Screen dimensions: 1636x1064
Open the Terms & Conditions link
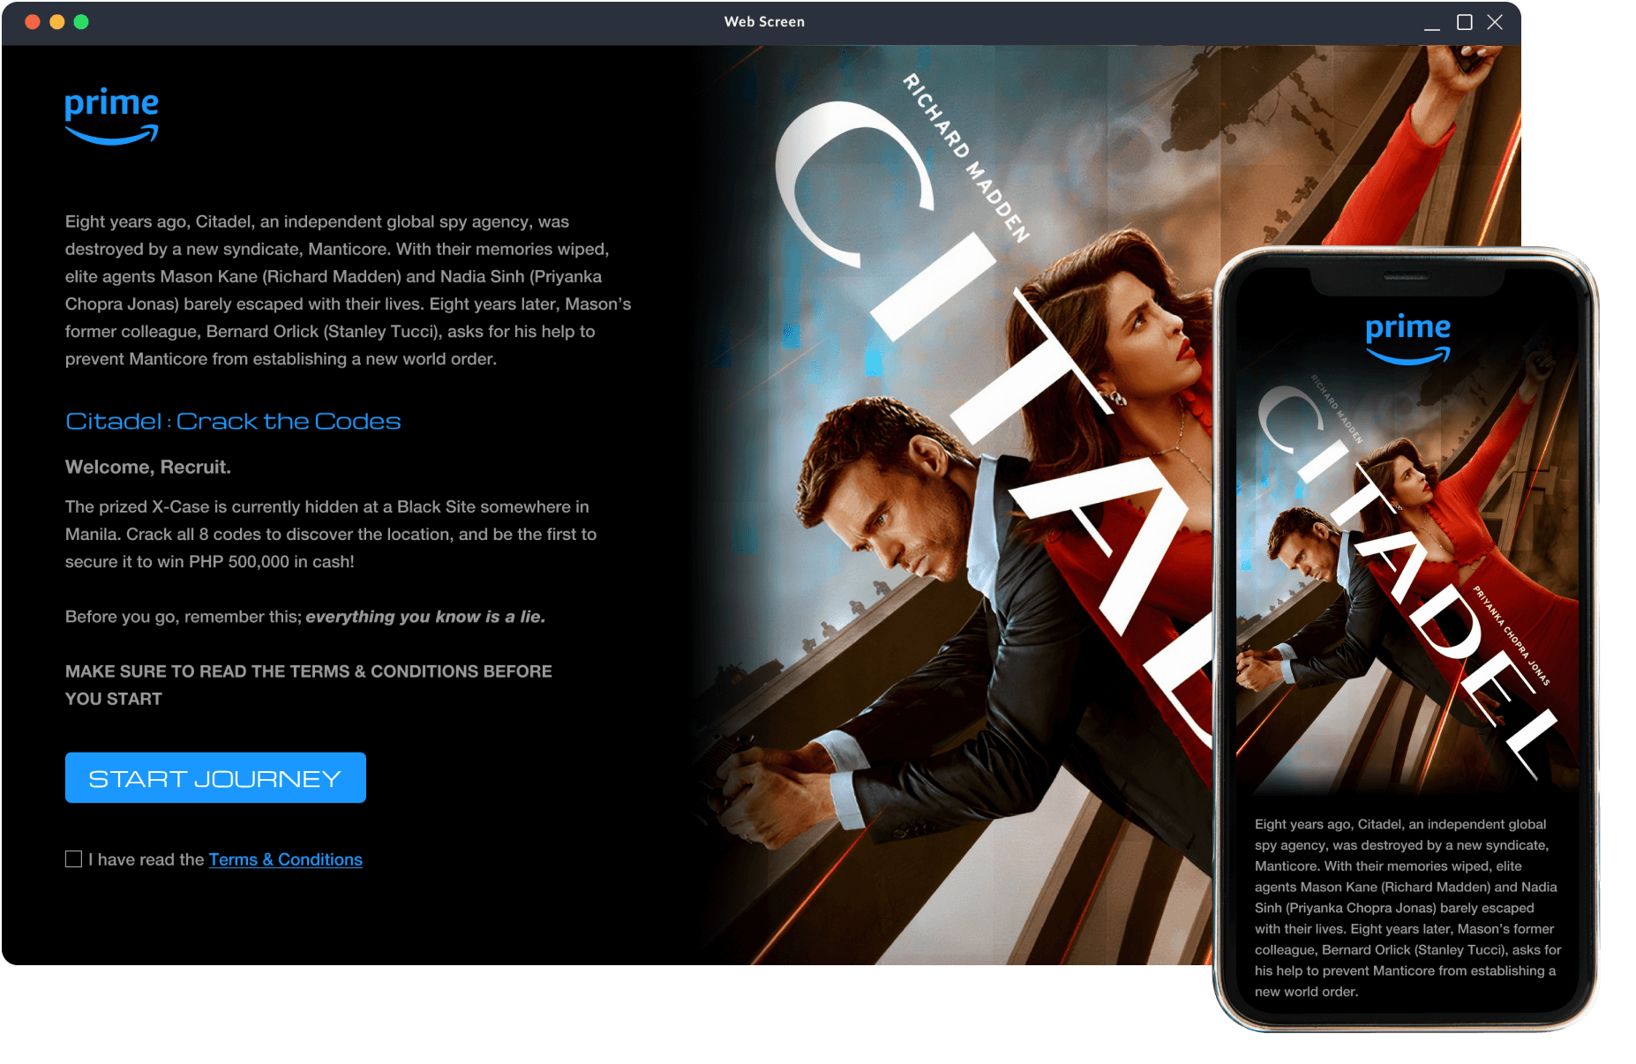pyautogui.click(x=285, y=859)
